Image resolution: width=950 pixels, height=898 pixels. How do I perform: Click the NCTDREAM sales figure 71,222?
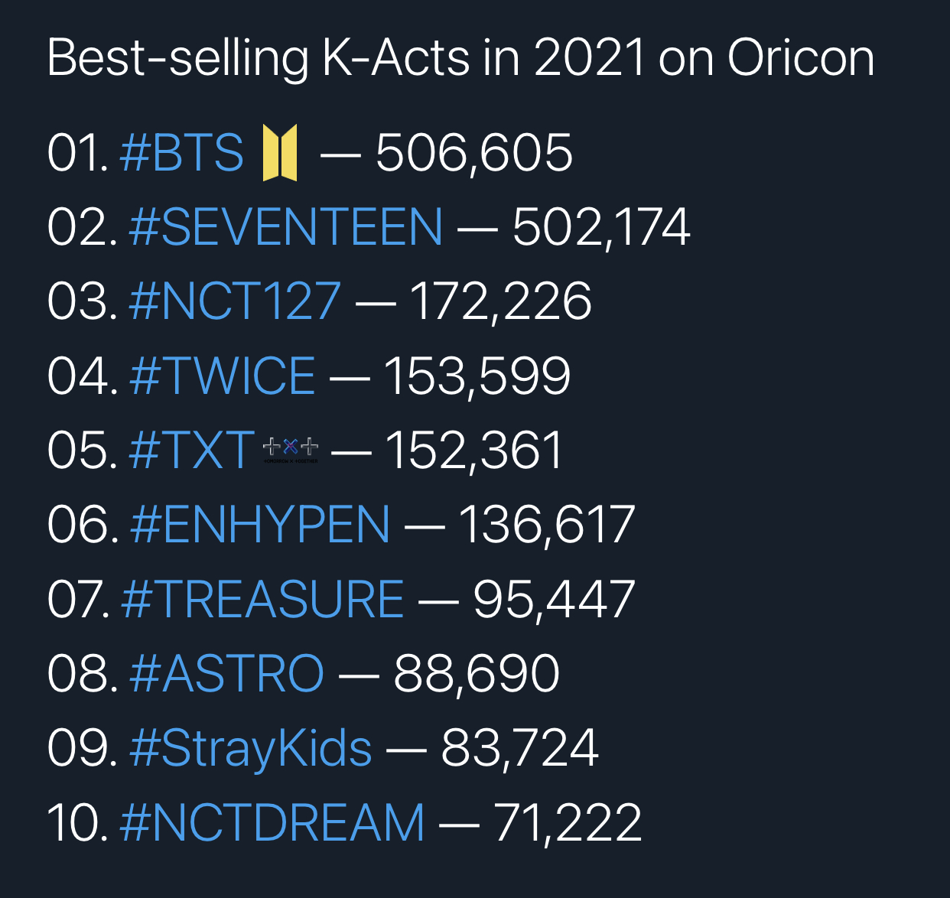[568, 823]
